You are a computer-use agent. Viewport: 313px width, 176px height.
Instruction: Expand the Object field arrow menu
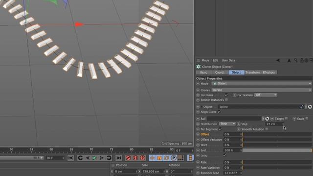[x=306, y=107]
